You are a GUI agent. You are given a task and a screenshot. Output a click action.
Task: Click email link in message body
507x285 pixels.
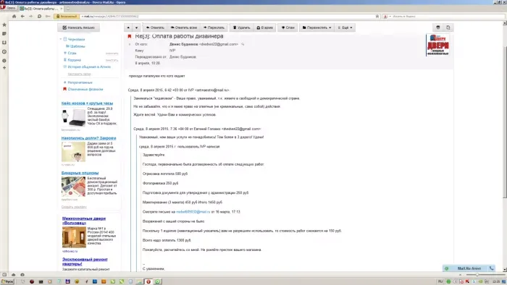pos(193,212)
